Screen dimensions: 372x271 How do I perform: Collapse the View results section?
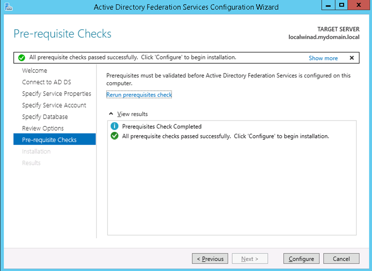pyautogui.click(x=111, y=114)
